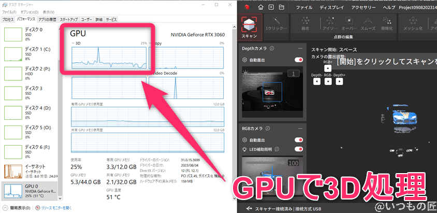Viewport: 437px width, 213px height.
Task: Click the new project plus icon
Action: 271,7
